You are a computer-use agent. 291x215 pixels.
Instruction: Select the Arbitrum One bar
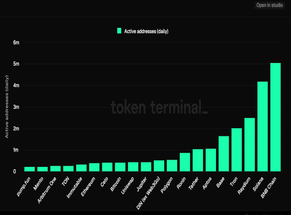(56, 168)
